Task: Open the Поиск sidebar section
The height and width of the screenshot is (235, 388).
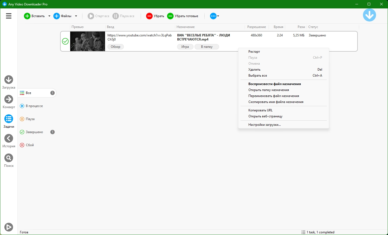Action: coord(9,161)
